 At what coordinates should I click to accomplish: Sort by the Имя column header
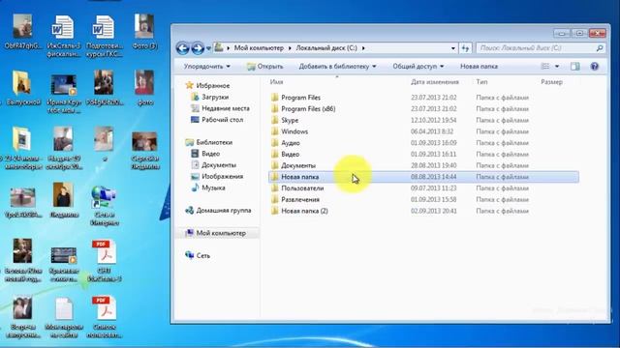click(x=276, y=82)
